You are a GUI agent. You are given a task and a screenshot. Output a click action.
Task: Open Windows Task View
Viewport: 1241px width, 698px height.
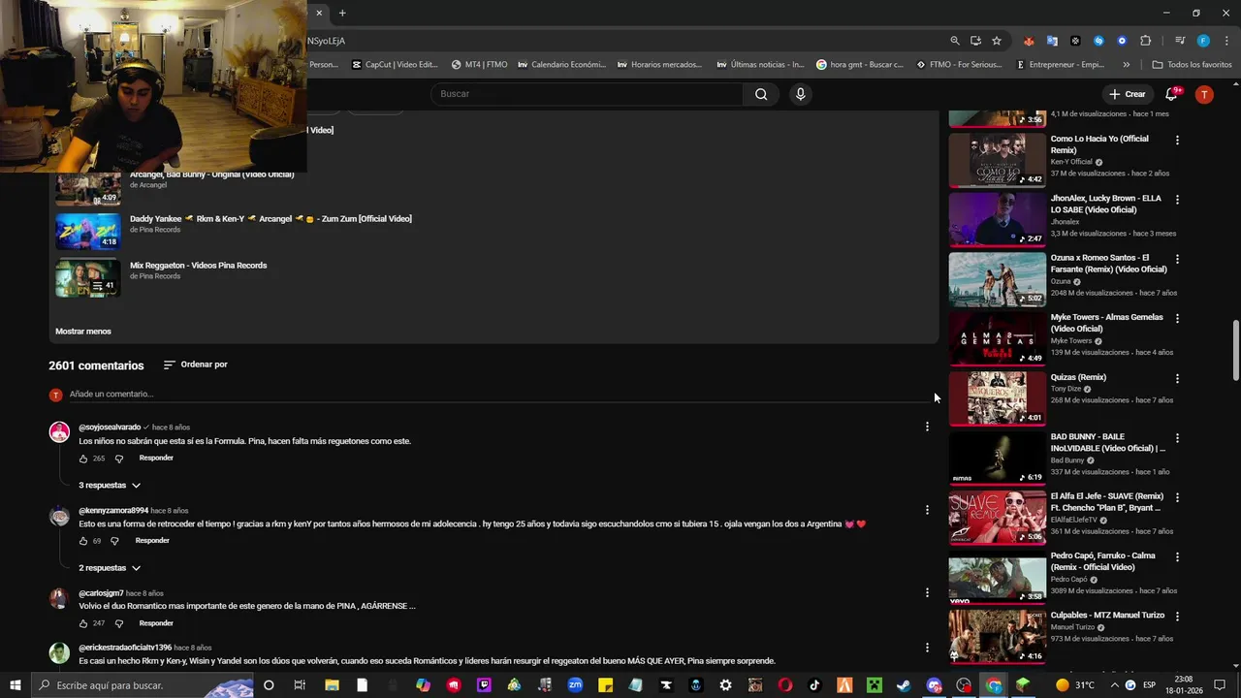(300, 685)
